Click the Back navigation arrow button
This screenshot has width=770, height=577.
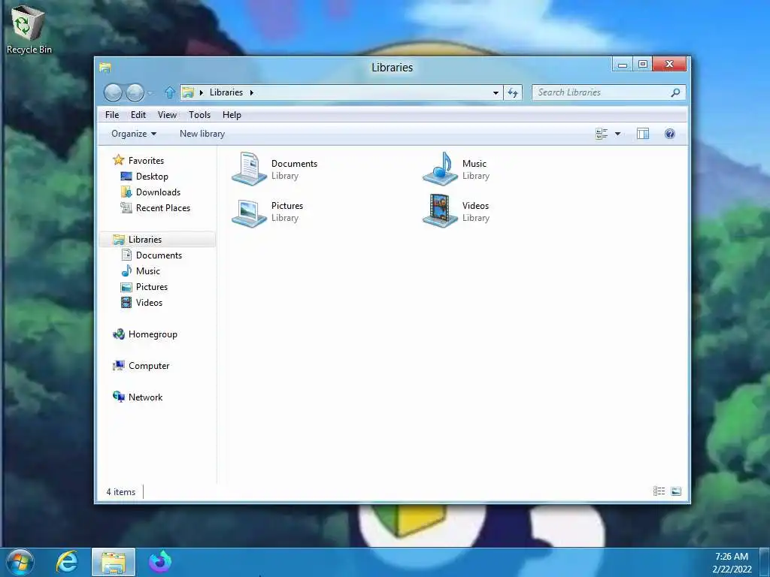(x=113, y=92)
